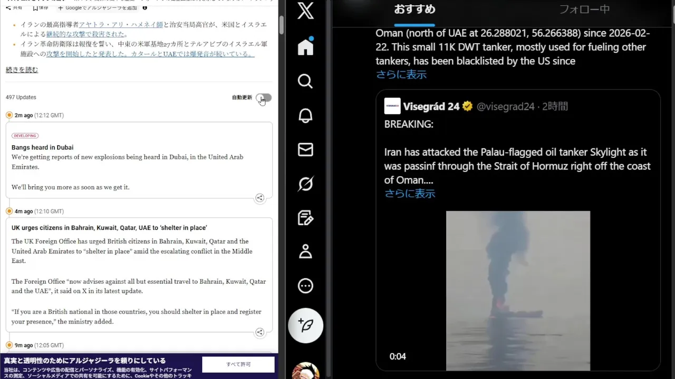Viewport: 675px width, 379px height.
Task: Share the 'UK urges citizens' update
Action: pyautogui.click(x=259, y=332)
